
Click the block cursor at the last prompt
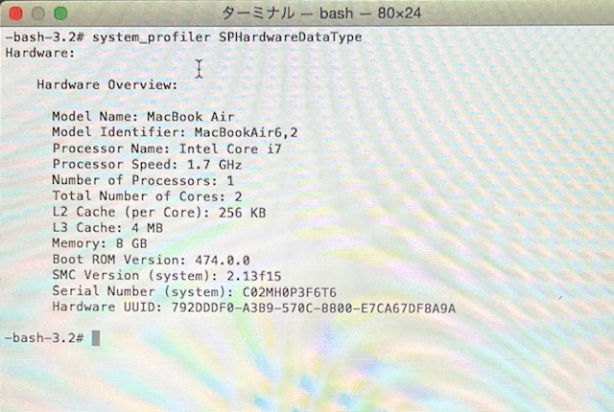96,338
